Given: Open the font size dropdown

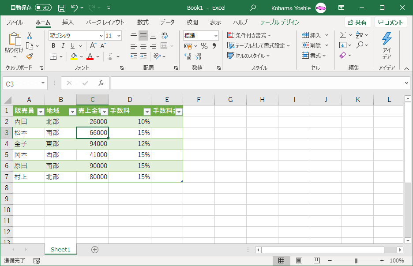Looking at the screenshot, I should [119, 36].
